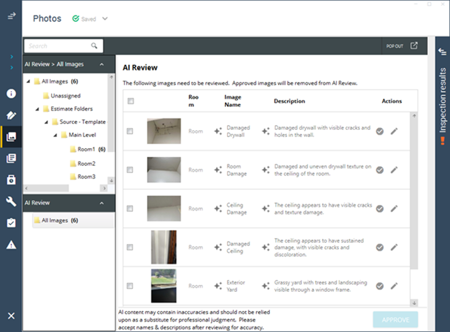Screen dimensions: 450x332
Task: Collapse the Main Level folder tree node
Action: [55, 135]
